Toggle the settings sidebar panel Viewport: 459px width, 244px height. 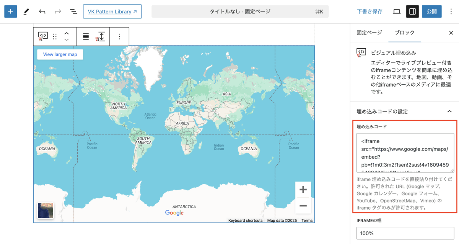coord(412,11)
